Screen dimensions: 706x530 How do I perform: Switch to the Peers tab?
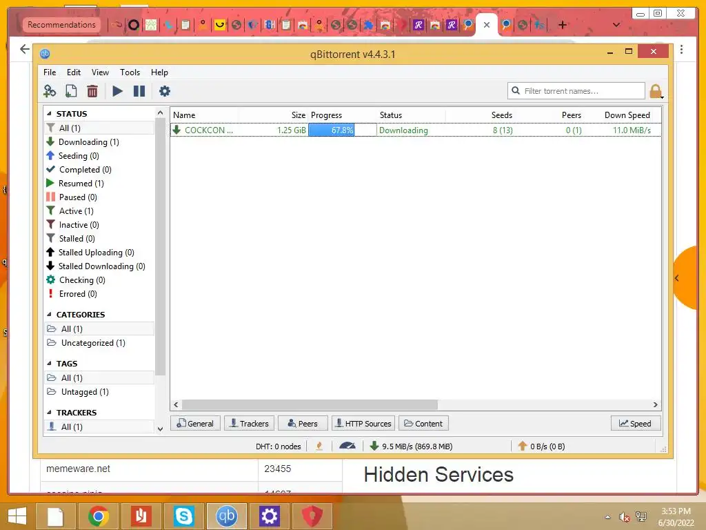[x=303, y=424]
